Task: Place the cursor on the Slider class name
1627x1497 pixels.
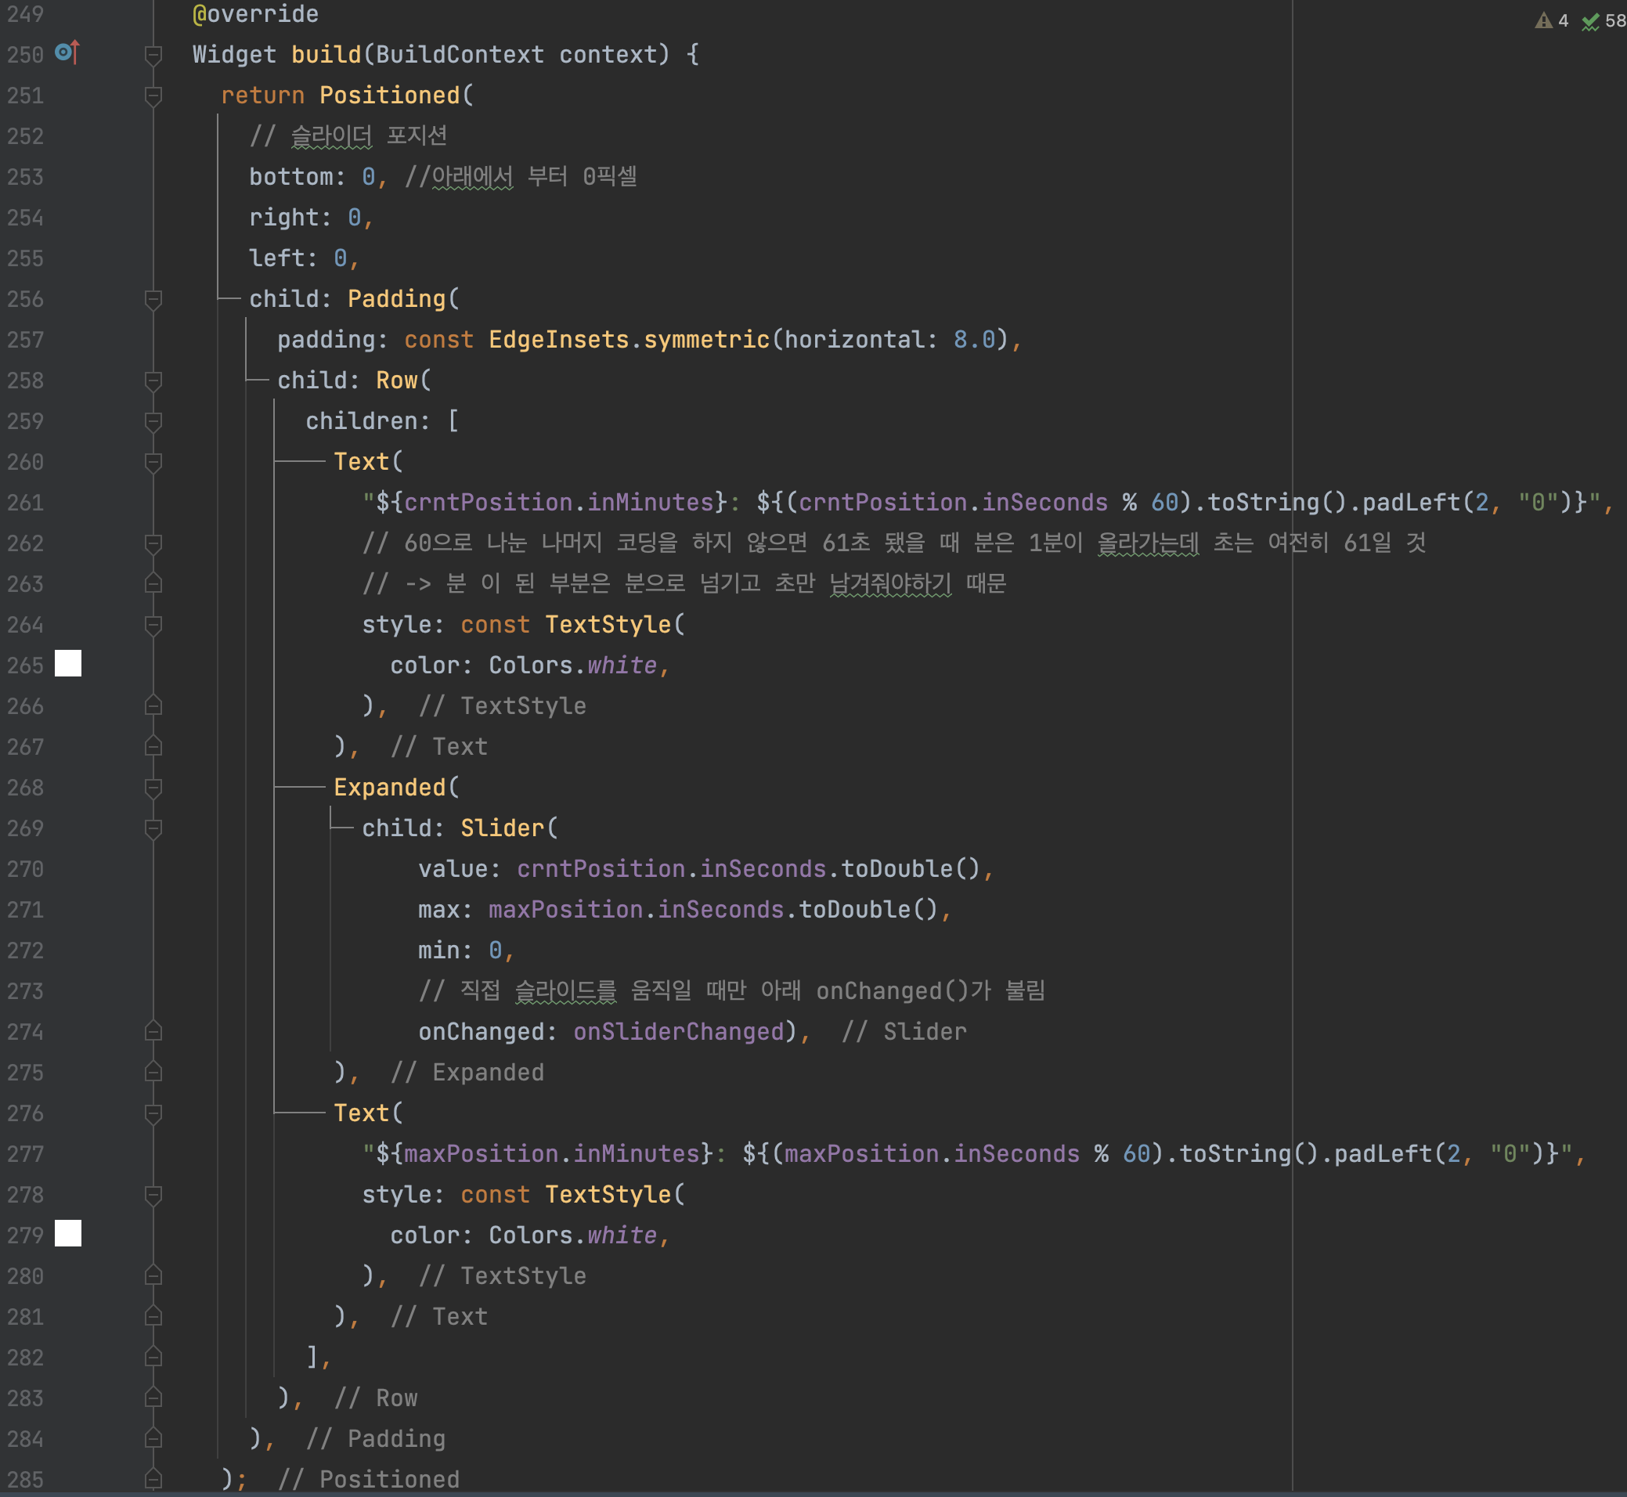Action: 503,828
